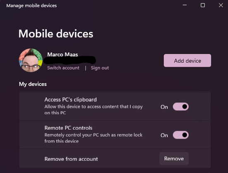This screenshot has height=173, width=228.
Task: Open the Switch account link
Action: (63, 68)
